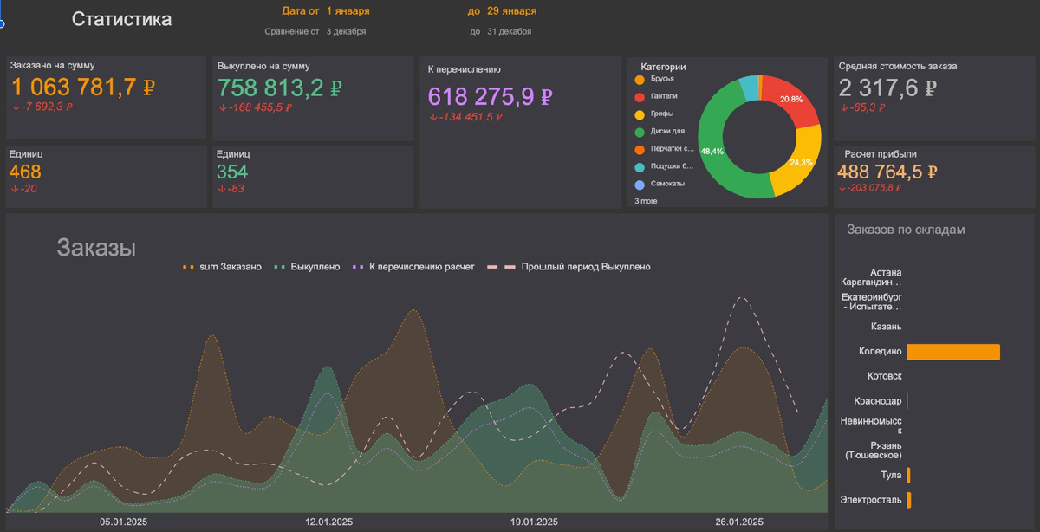Click the 'Категории' chart heading

663,67
